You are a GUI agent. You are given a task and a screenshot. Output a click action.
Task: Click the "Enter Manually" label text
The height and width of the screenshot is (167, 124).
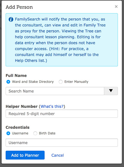[76, 82]
